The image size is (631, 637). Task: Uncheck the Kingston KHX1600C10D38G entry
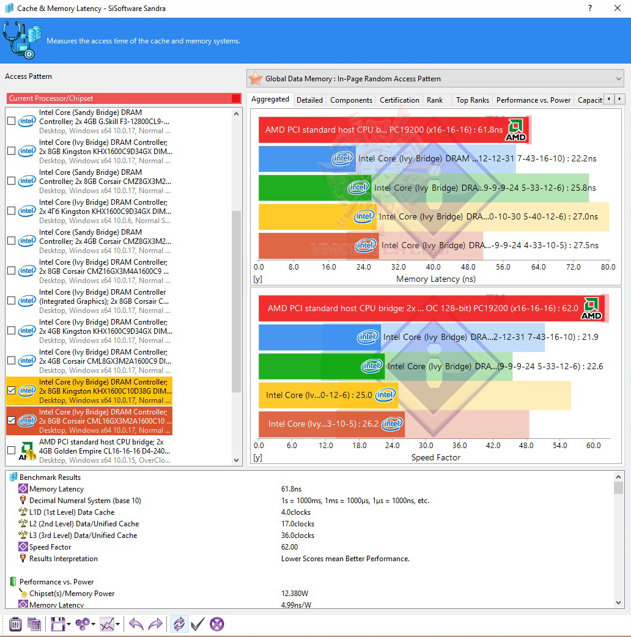tap(12, 391)
